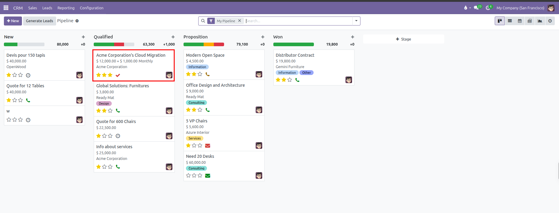Click the debug drop icon in top bar

point(466,8)
